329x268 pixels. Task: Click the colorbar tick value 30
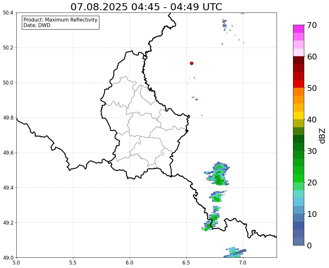click(x=312, y=151)
